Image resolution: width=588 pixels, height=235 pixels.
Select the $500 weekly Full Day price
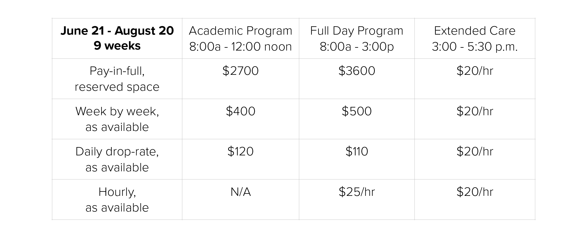coord(357,111)
